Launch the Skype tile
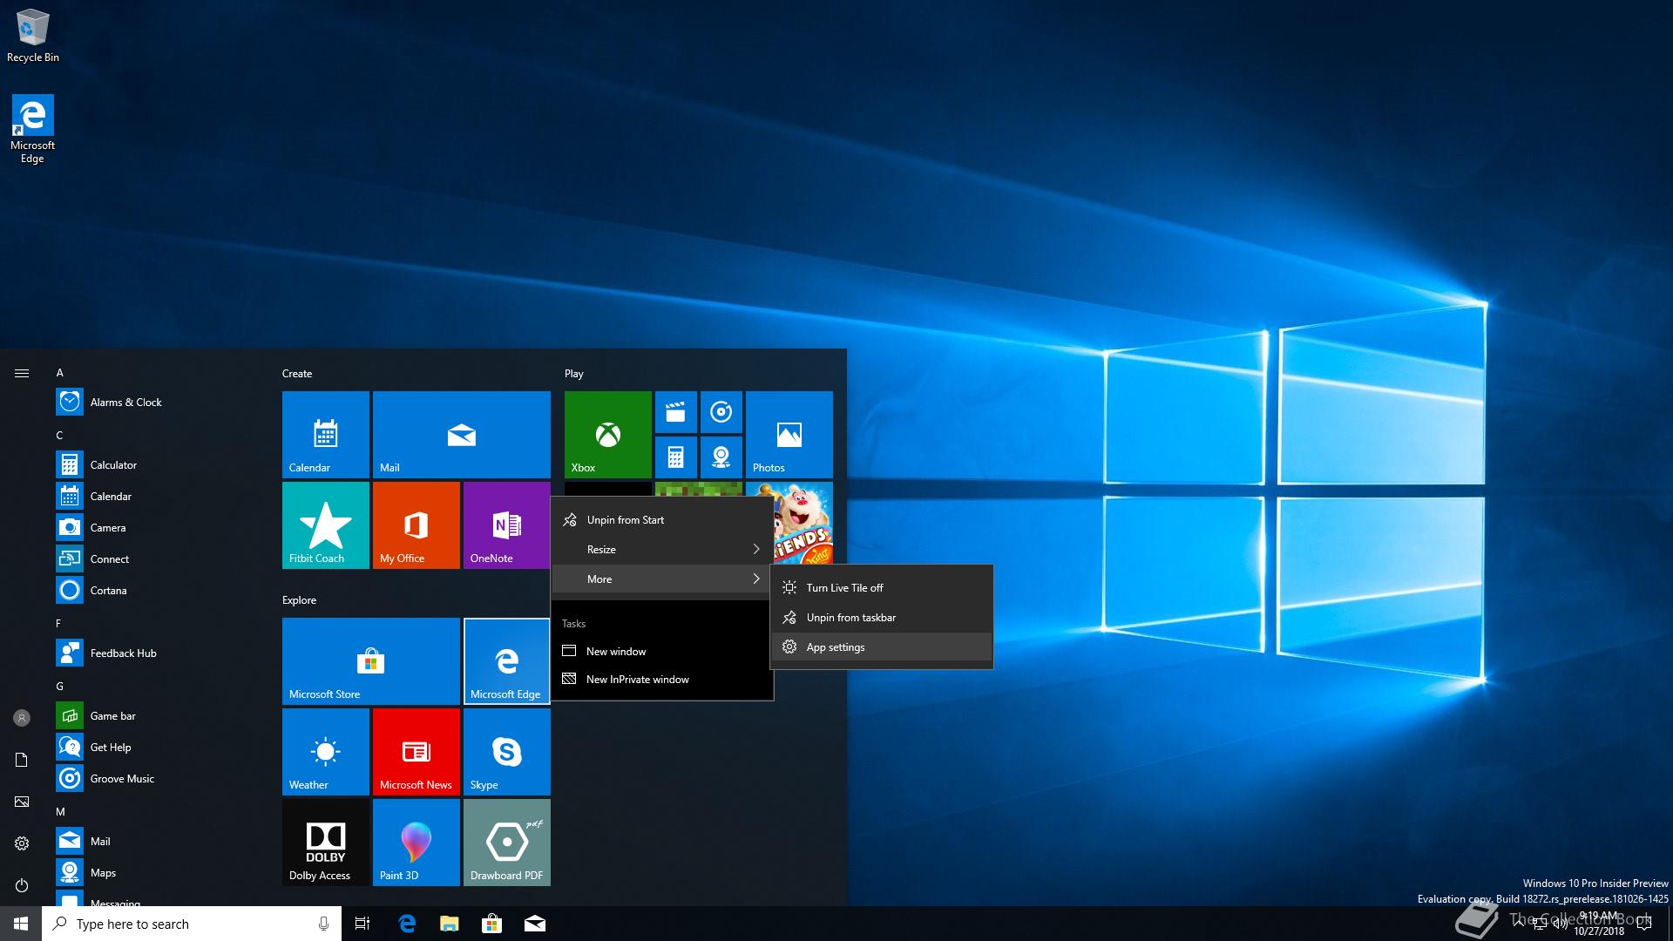The height and width of the screenshot is (941, 1673). 507,752
